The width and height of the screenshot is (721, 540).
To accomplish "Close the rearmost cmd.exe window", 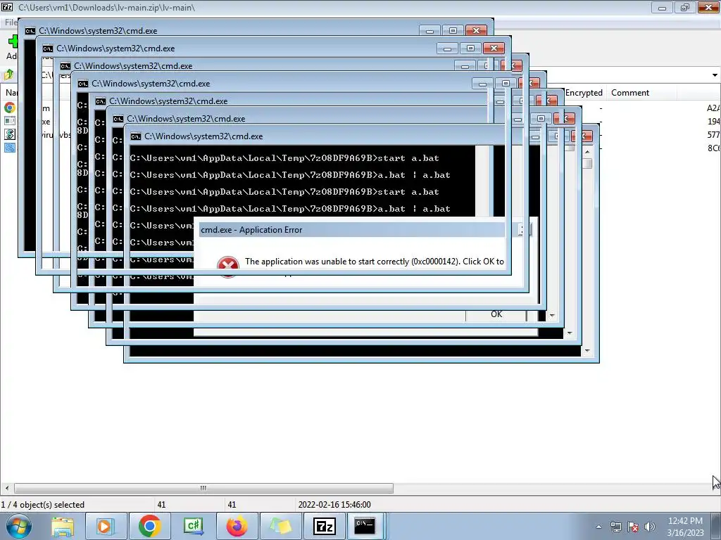I will 477,31.
